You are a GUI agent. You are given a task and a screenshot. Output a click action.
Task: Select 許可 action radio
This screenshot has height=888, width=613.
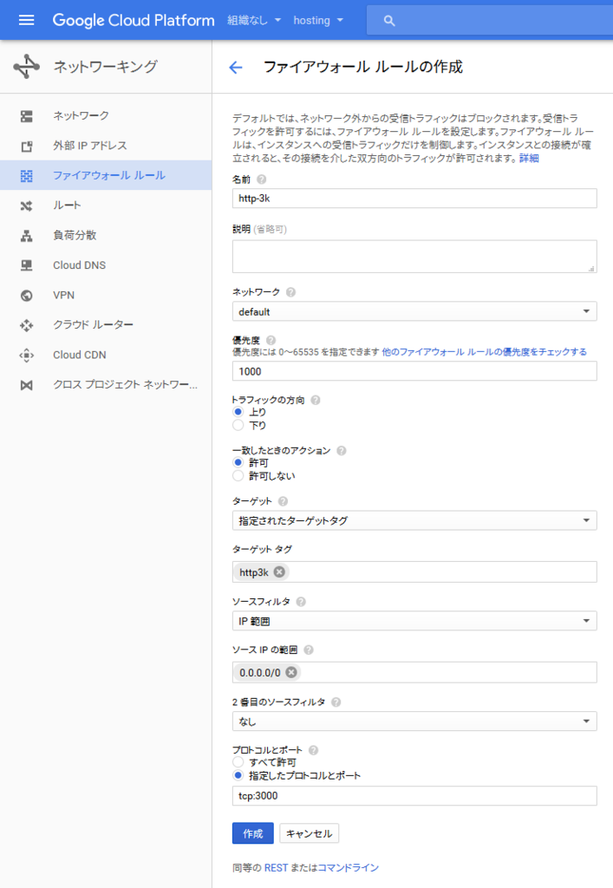[x=238, y=463]
